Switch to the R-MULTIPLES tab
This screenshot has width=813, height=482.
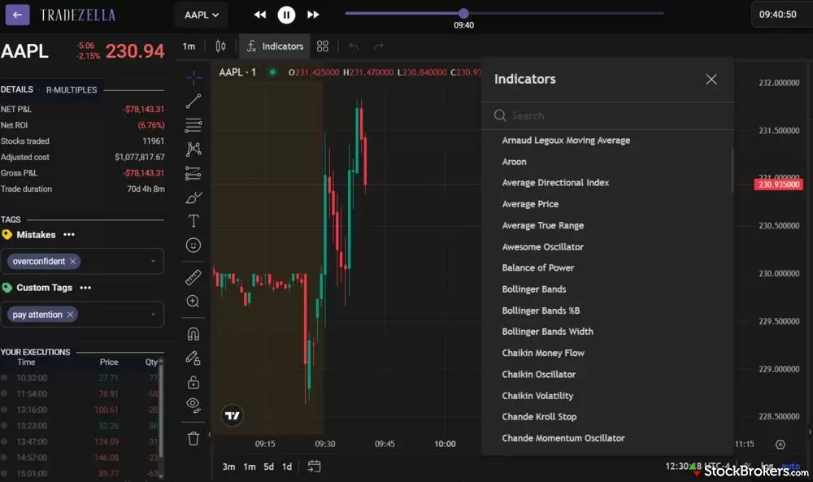[x=72, y=89]
